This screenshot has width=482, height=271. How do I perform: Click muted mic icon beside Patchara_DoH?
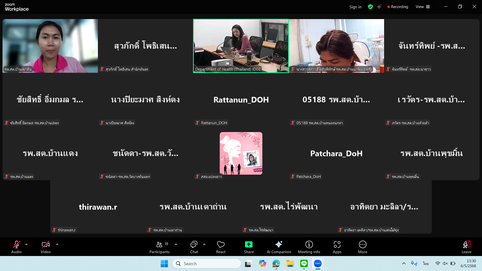click(293, 176)
